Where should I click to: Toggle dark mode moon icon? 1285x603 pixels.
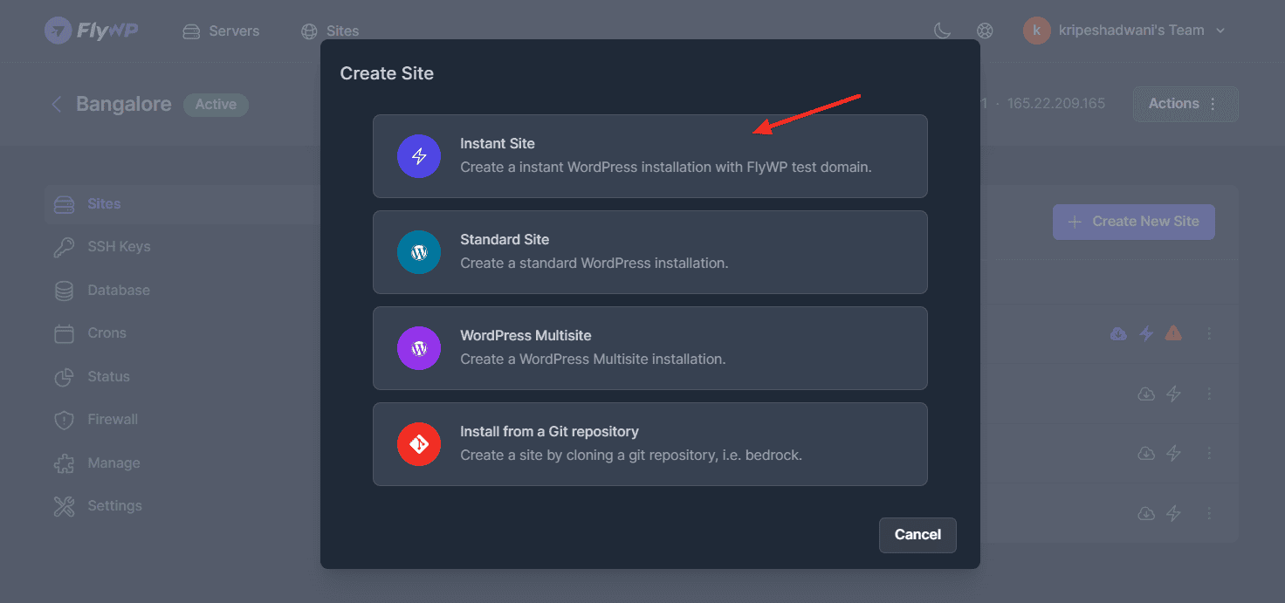point(942,31)
